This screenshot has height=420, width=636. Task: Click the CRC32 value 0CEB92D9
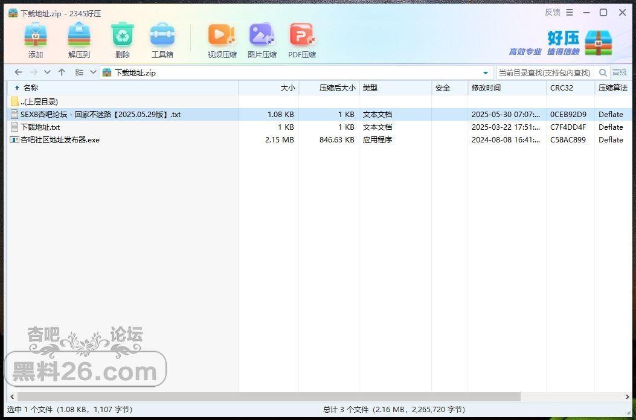pos(568,114)
